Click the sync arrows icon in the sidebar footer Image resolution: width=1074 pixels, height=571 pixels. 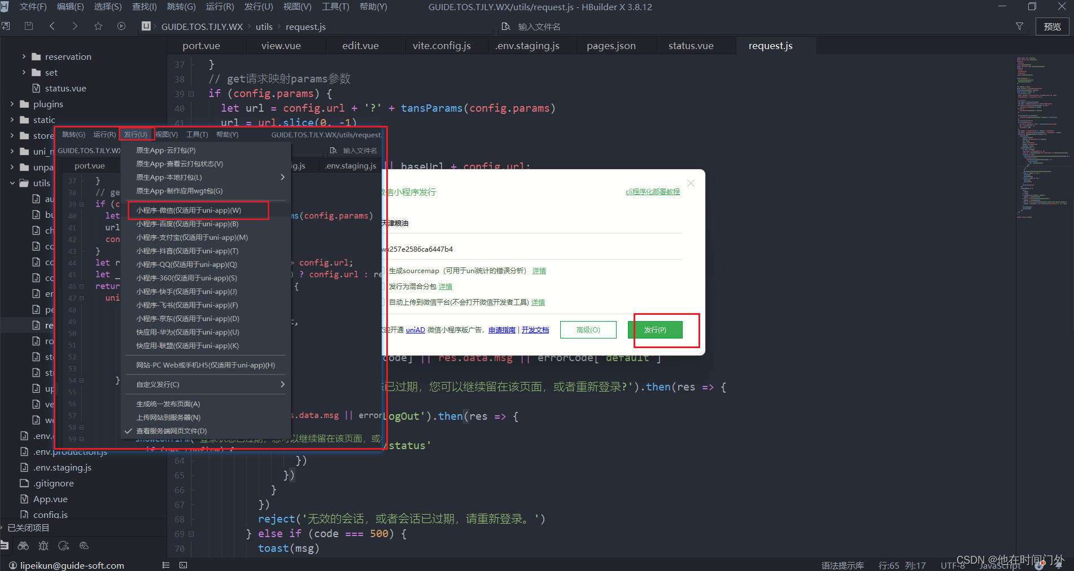pos(64,546)
